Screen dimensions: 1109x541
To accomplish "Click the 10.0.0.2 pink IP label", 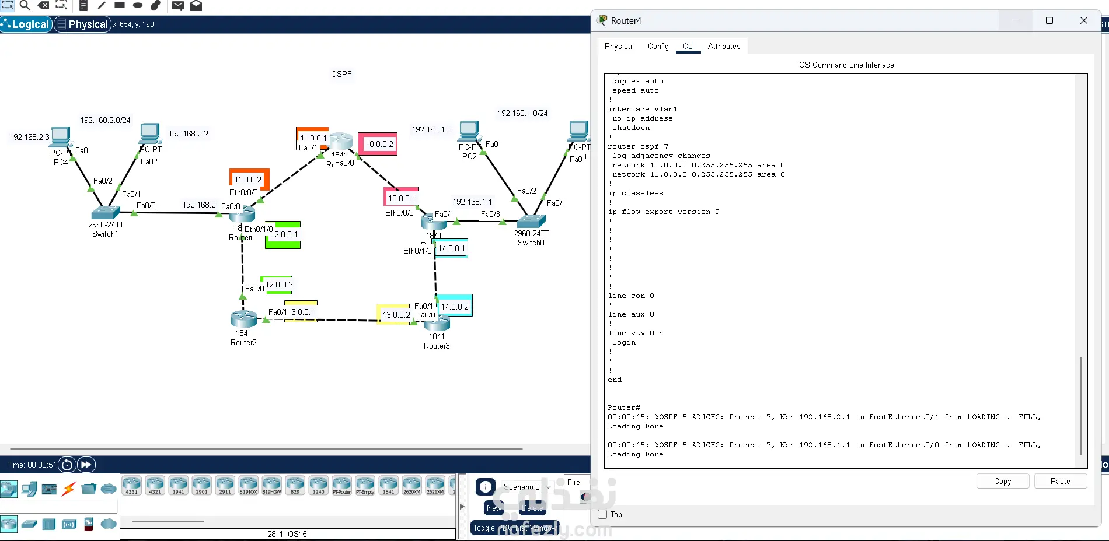I will pyautogui.click(x=379, y=144).
